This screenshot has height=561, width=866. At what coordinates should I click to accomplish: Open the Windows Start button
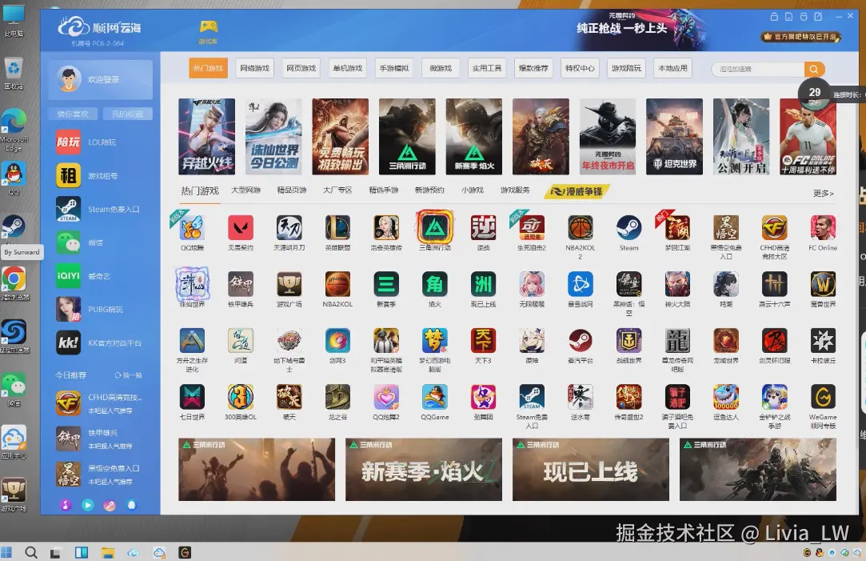pos(6,552)
